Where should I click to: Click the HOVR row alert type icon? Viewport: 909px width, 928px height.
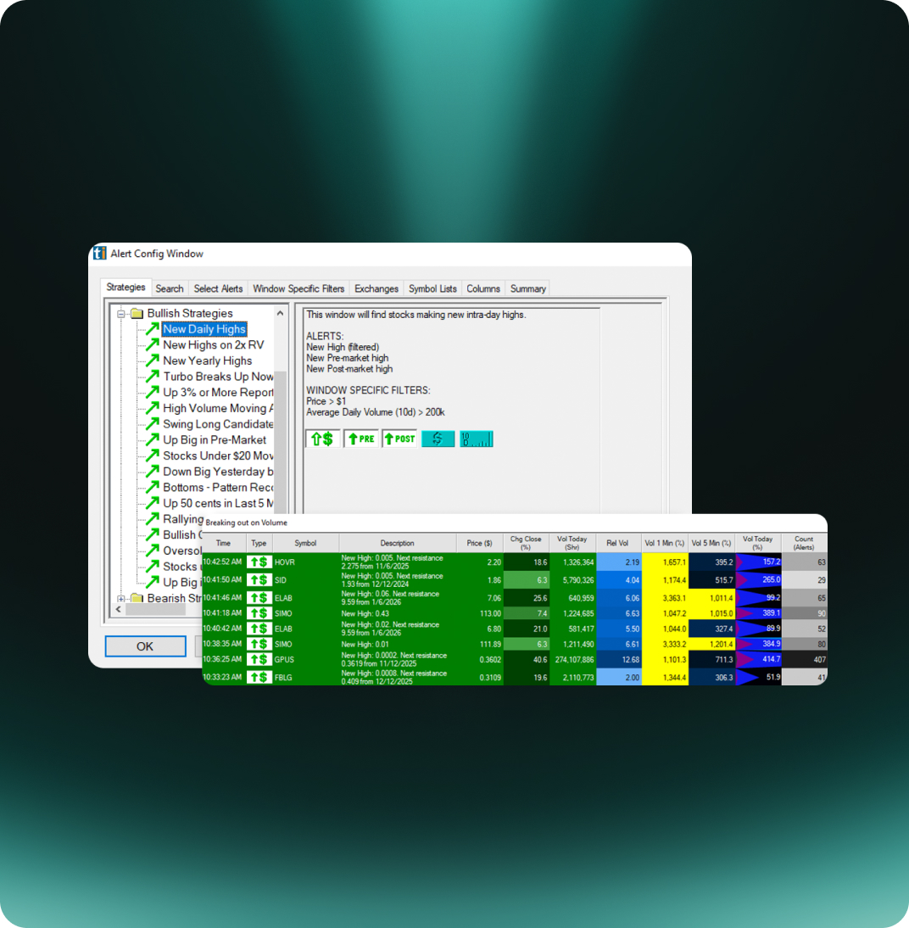tap(259, 562)
